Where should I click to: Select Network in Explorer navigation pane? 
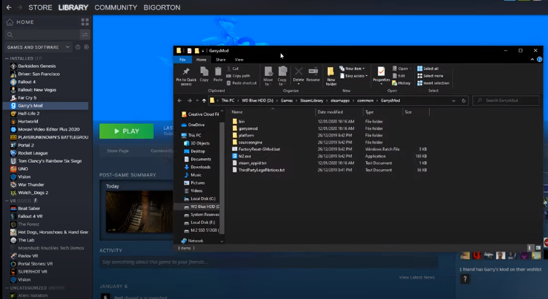point(196,241)
